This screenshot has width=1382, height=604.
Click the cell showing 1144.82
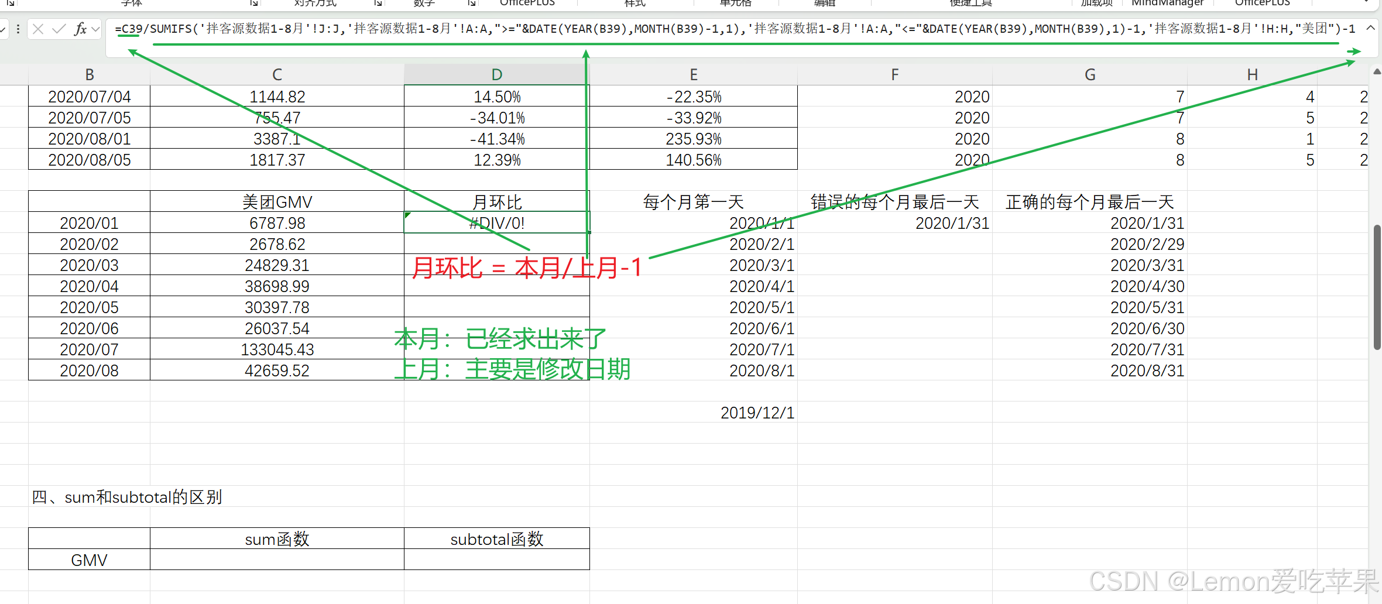click(x=277, y=96)
